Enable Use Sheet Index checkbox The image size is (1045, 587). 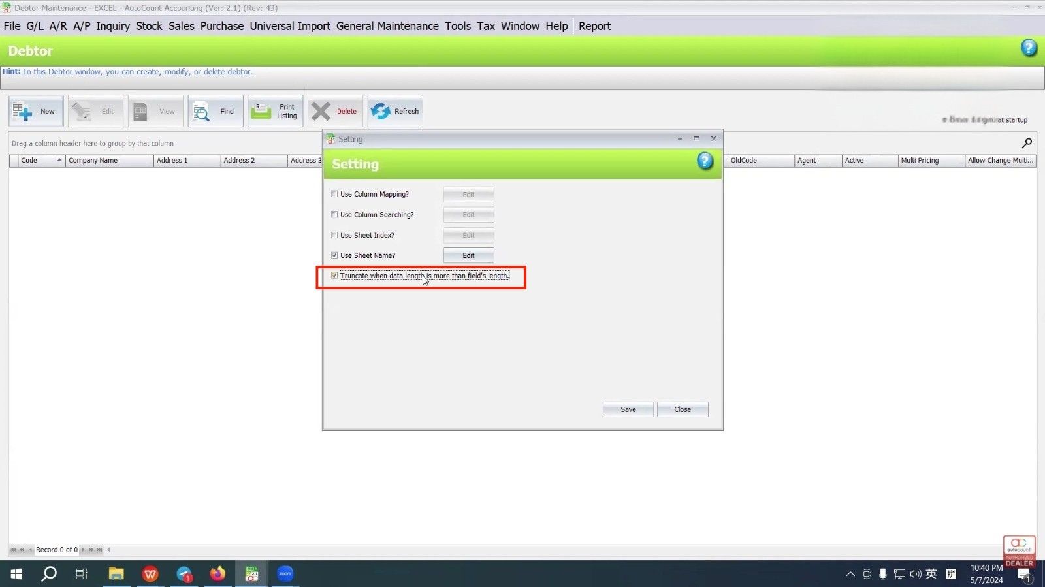pos(334,235)
